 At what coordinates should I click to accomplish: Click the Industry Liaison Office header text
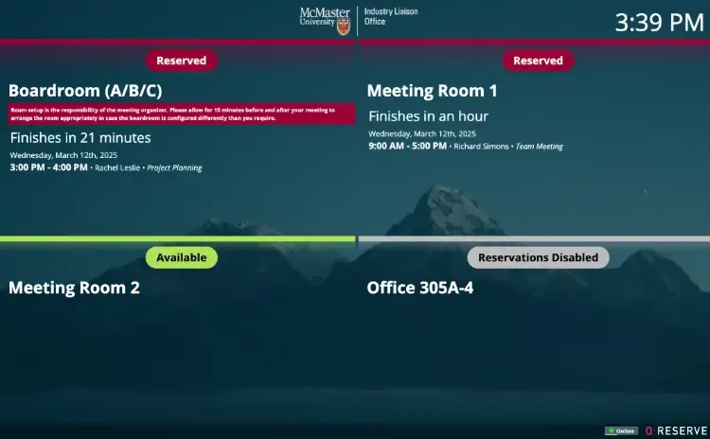(x=390, y=16)
